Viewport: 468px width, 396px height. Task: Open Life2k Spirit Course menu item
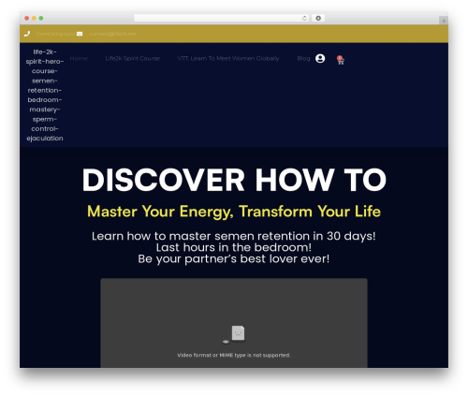133,58
